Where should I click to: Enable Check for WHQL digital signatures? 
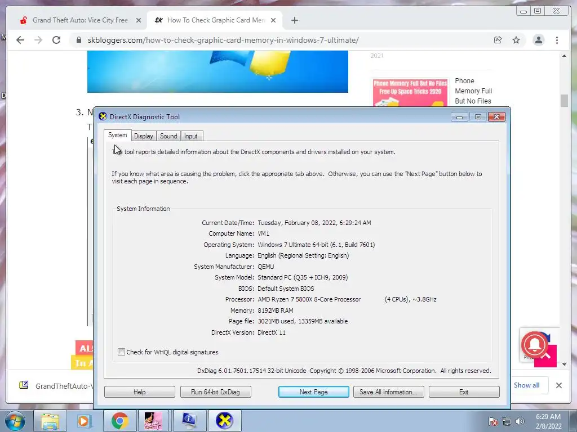(x=121, y=352)
